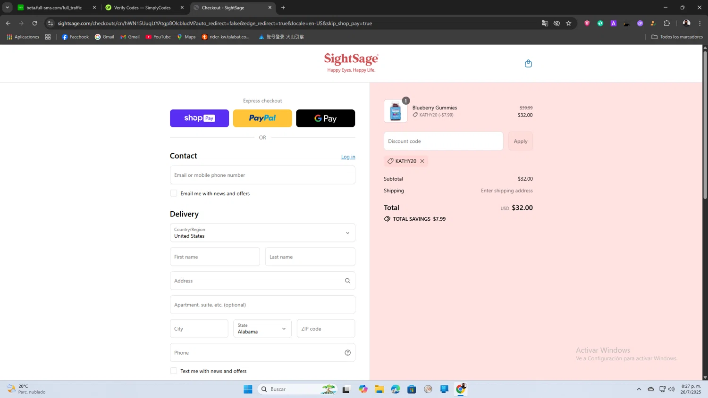
Task: Click the SightSage logo
Action: [x=351, y=63]
